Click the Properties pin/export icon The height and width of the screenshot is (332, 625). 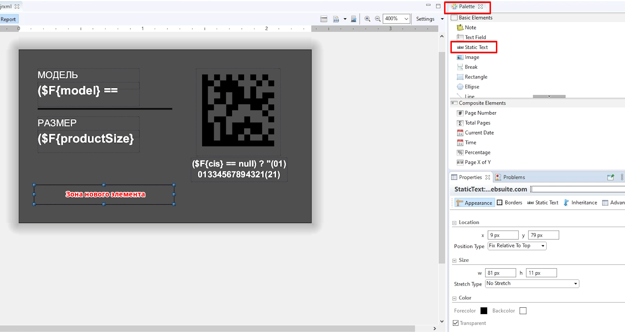(611, 177)
